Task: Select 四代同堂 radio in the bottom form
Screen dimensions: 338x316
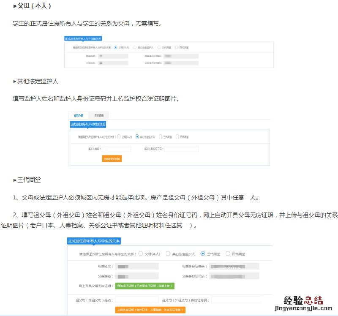Action: 228,254
